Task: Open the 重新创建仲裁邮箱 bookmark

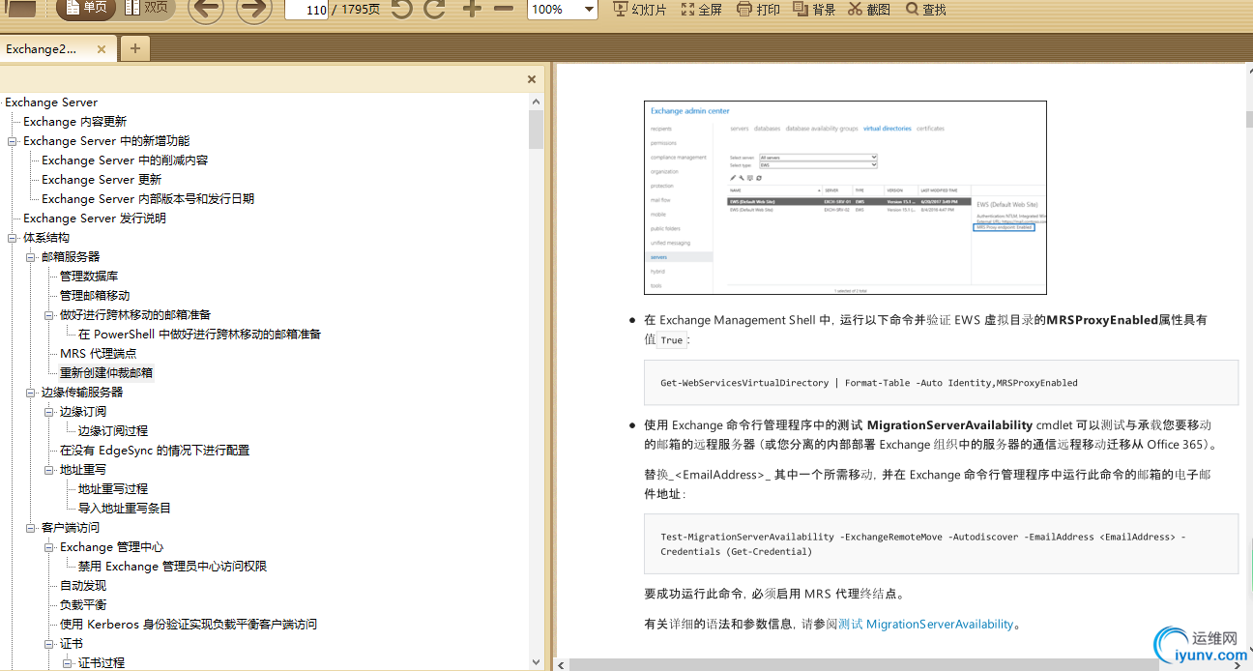Action: (106, 373)
